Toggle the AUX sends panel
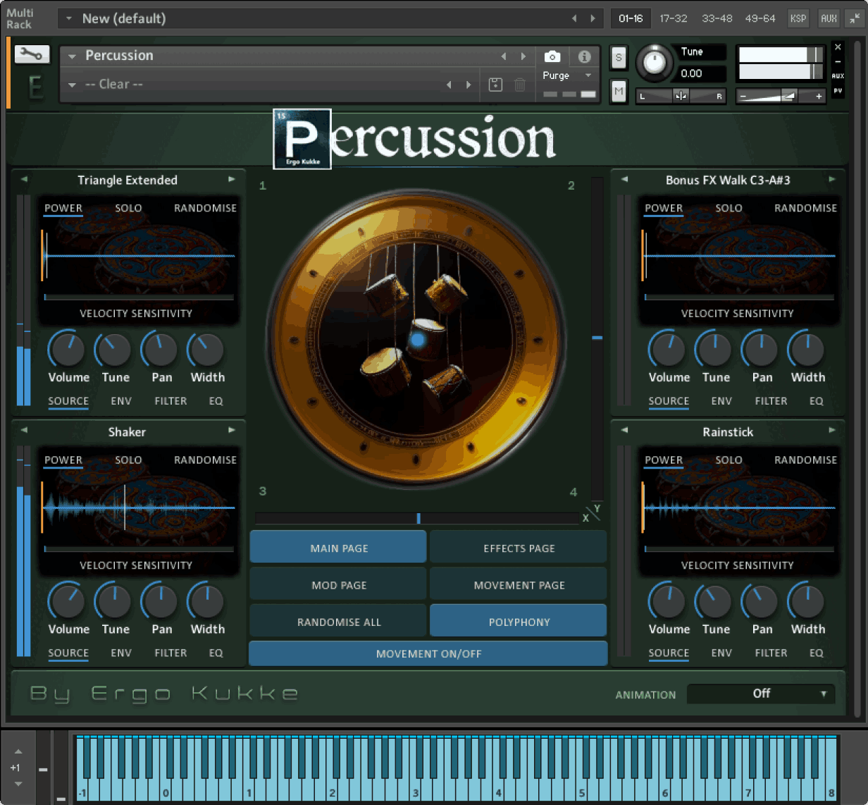This screenshot has height=805, width=868. 829,18
